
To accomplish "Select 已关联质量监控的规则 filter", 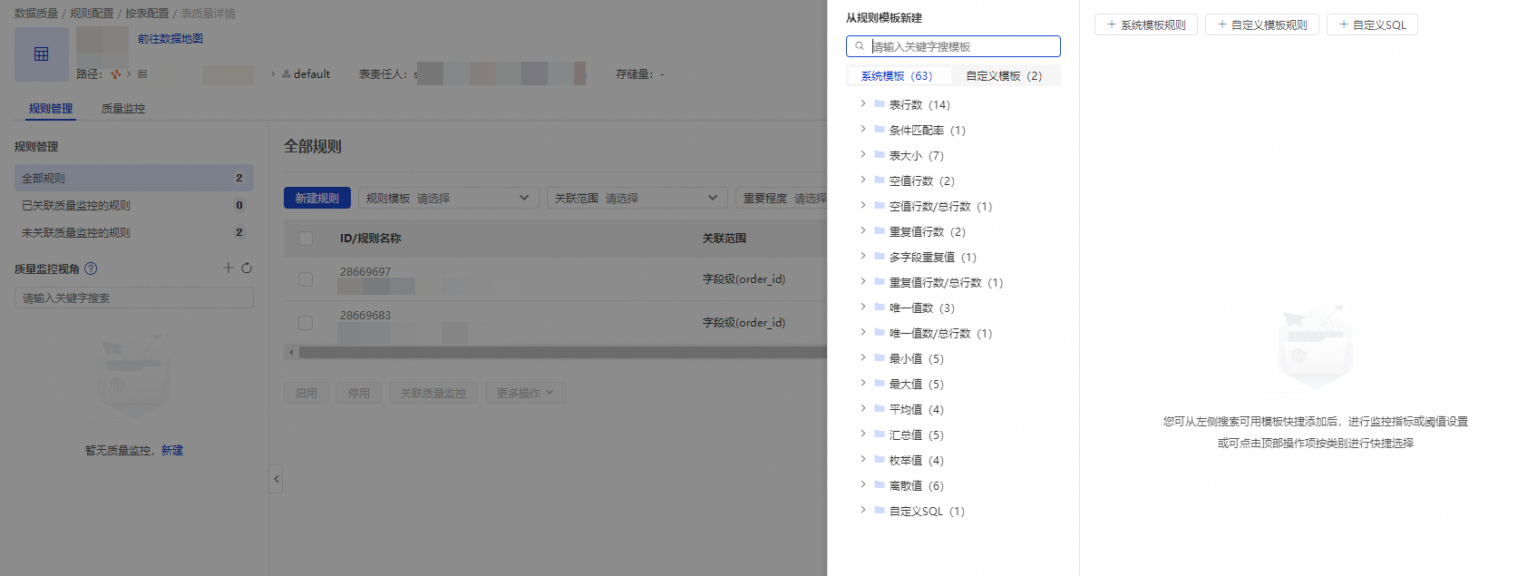I will click(134, 205).
